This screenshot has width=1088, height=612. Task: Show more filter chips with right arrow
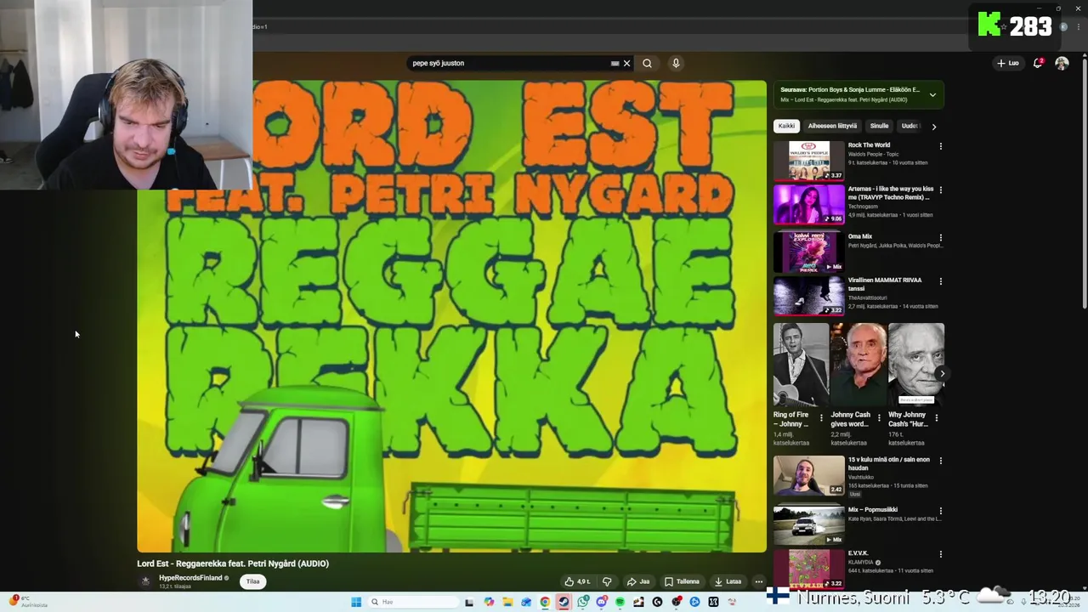coord(933,127)
